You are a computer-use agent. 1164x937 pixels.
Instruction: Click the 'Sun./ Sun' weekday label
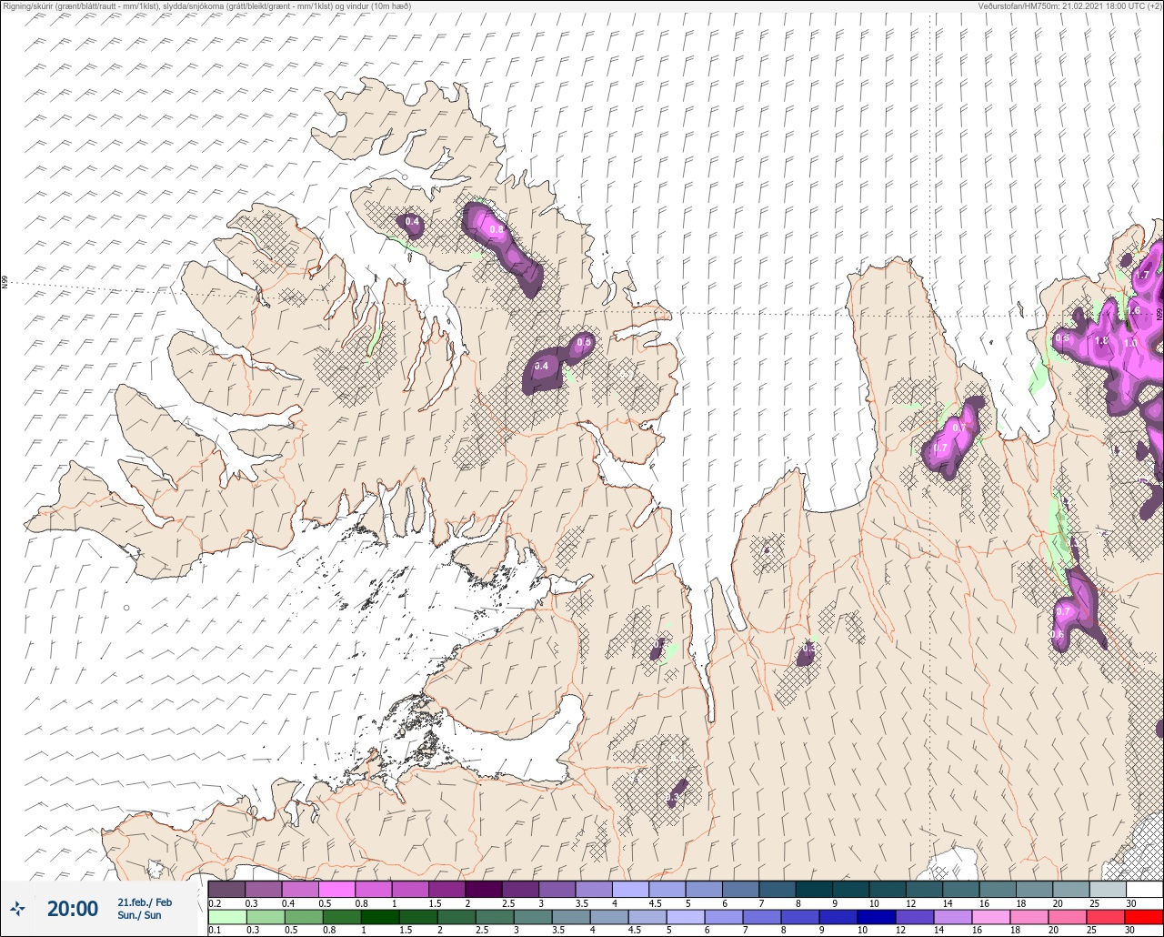139,915
